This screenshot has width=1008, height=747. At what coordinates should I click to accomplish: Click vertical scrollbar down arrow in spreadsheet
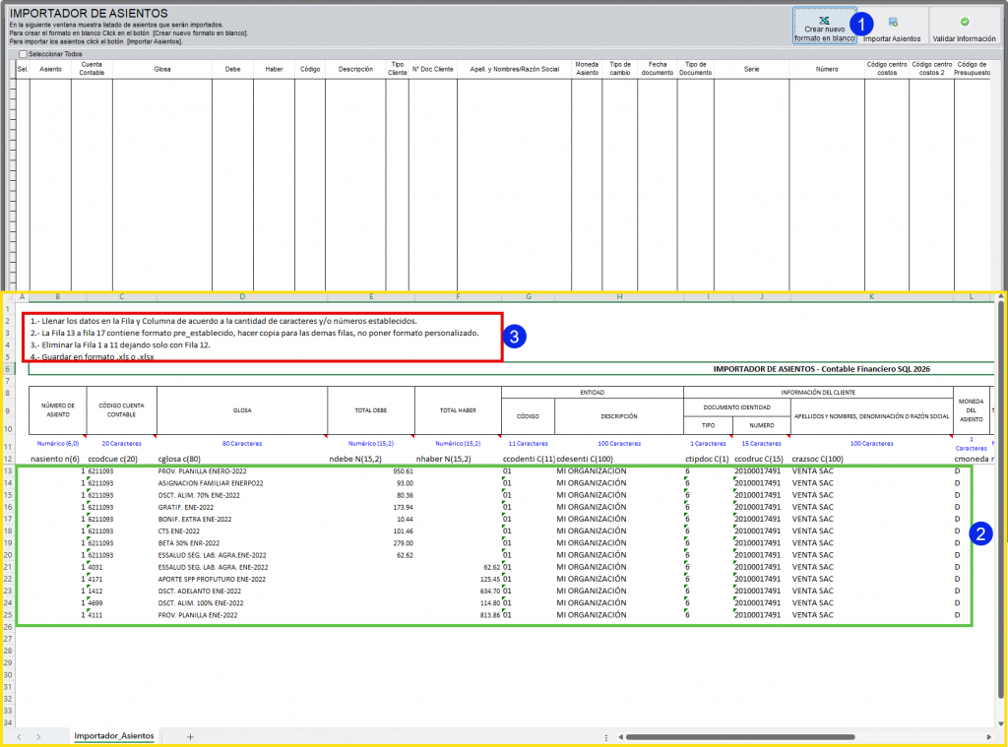(x=1000, y=723)
